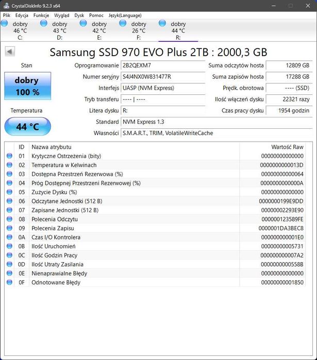Select raw value 000000000013D
The image size is (317, 360).
point(281,165)
